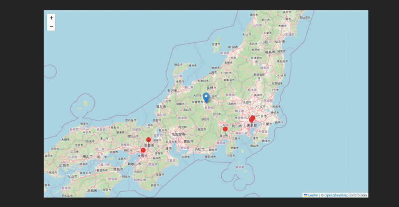Click the 和歌山市 city label

[134, 164]
